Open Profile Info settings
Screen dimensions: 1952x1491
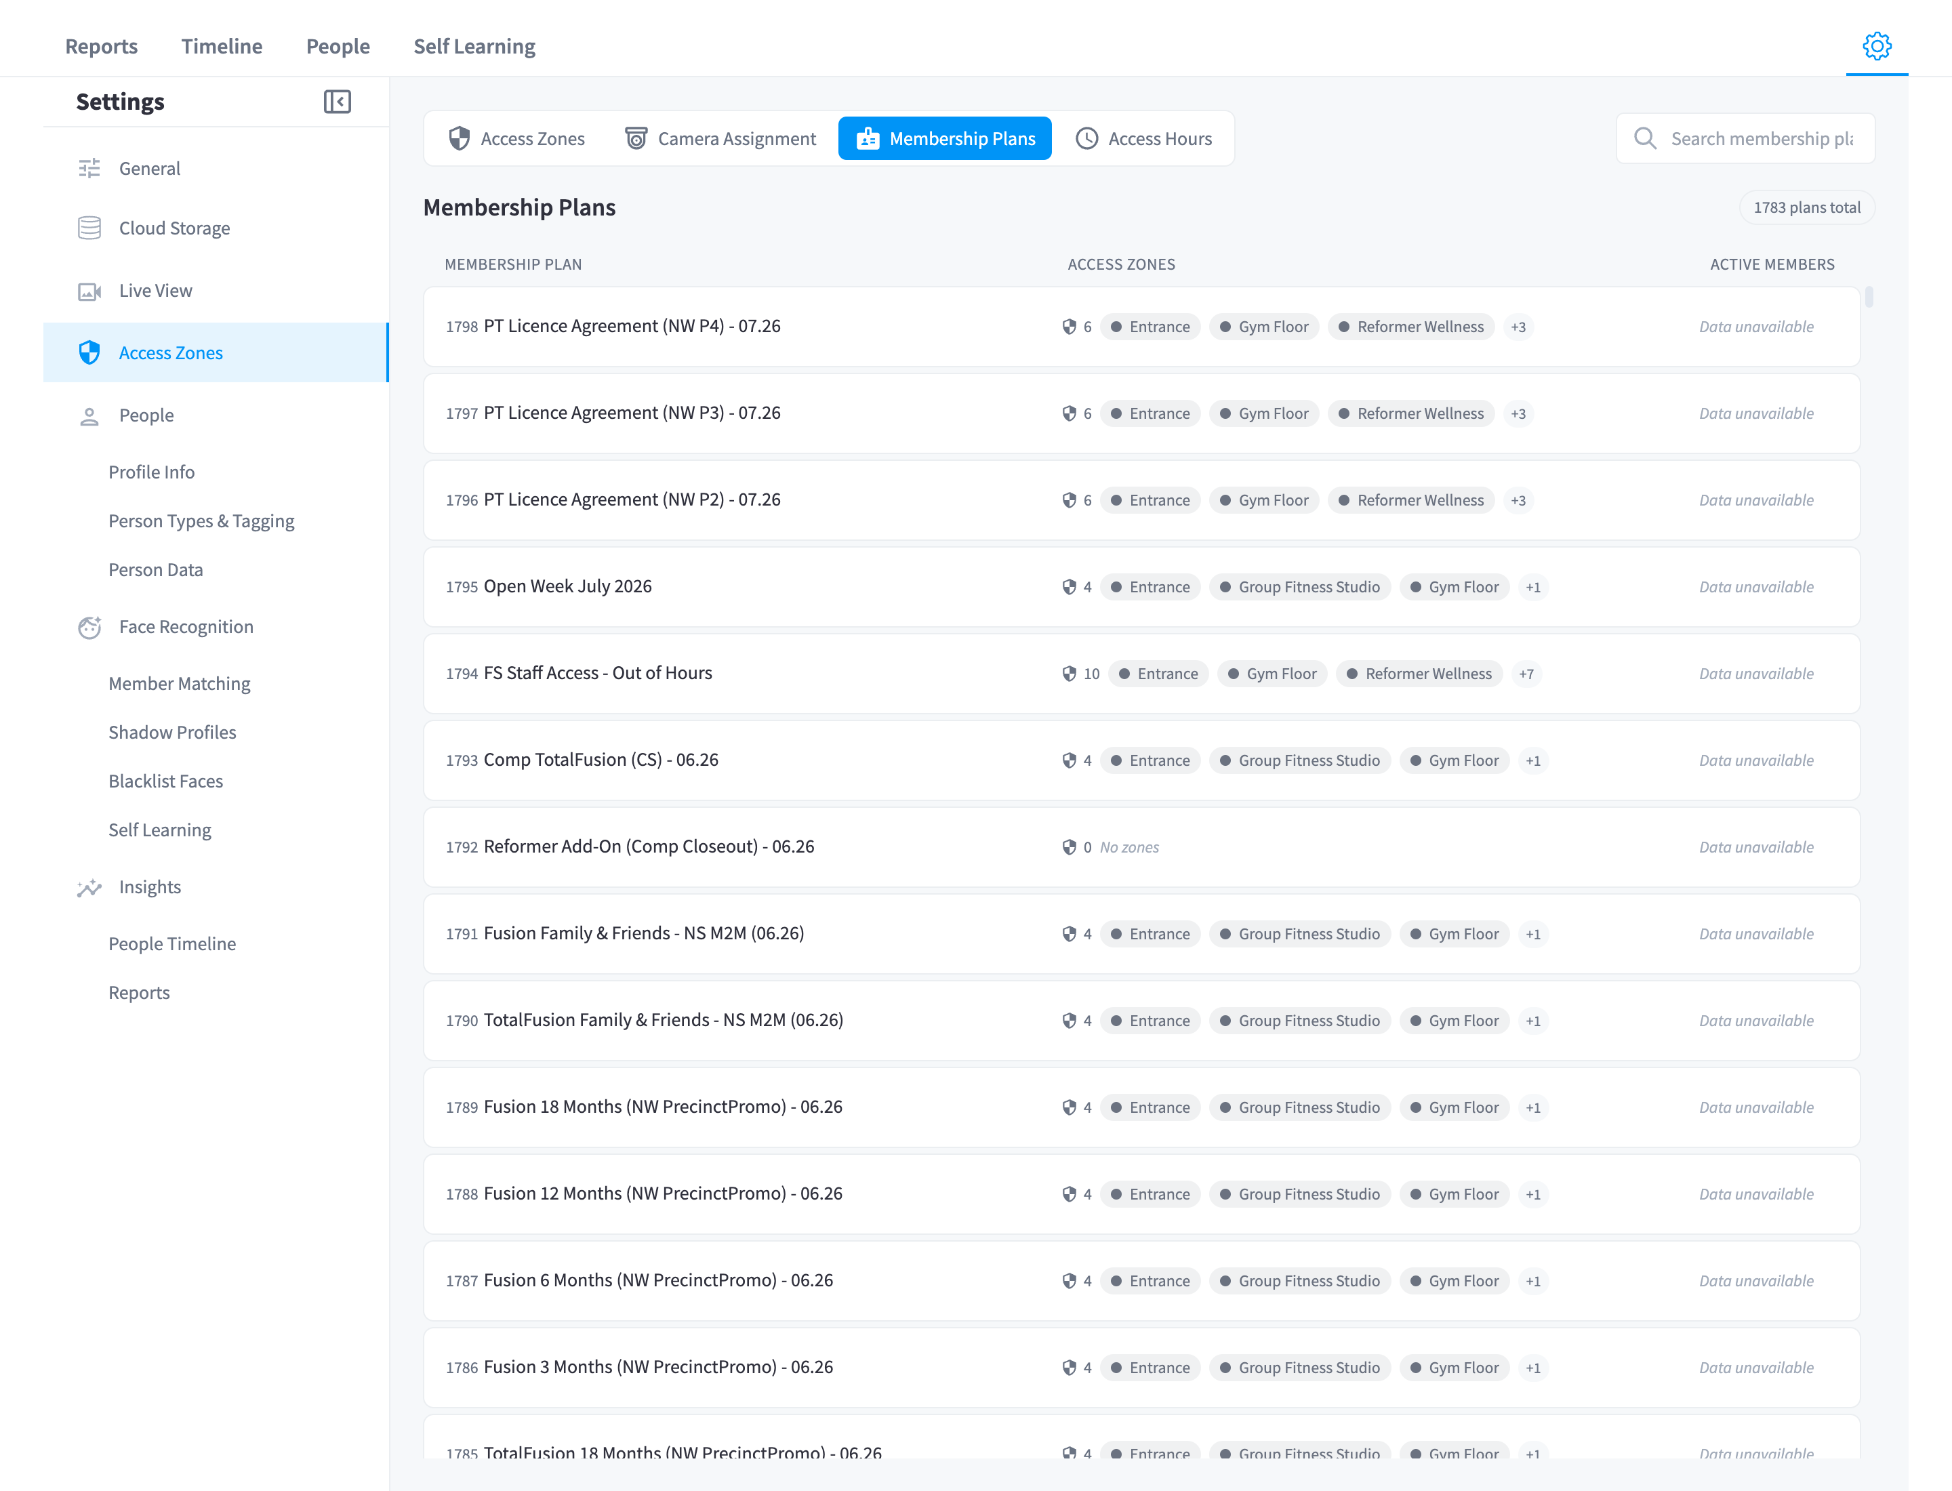point(151,472)
